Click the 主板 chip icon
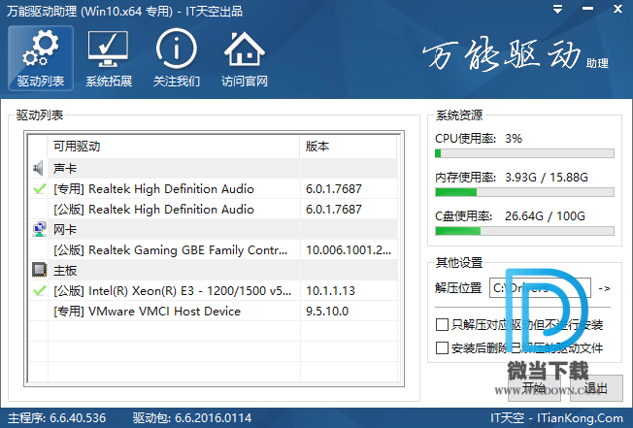 tap(39, 270)
